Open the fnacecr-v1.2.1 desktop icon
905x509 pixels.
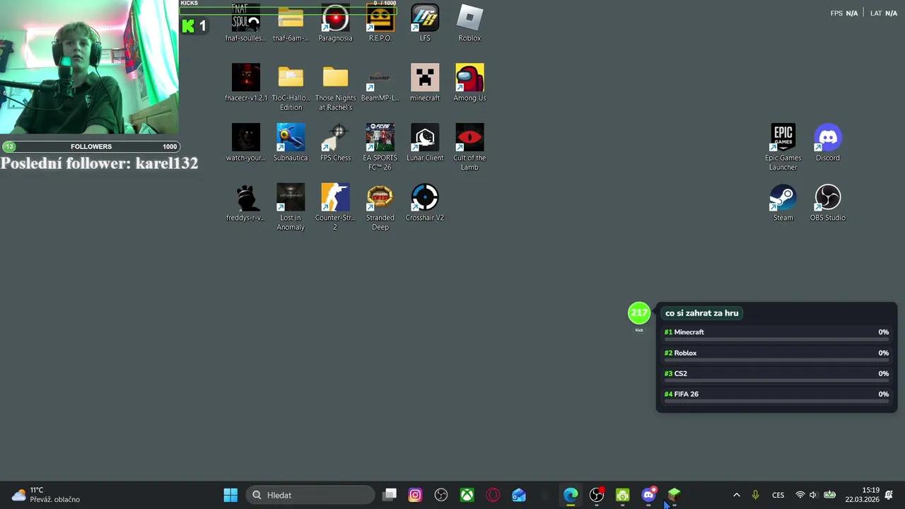(245, 83)
